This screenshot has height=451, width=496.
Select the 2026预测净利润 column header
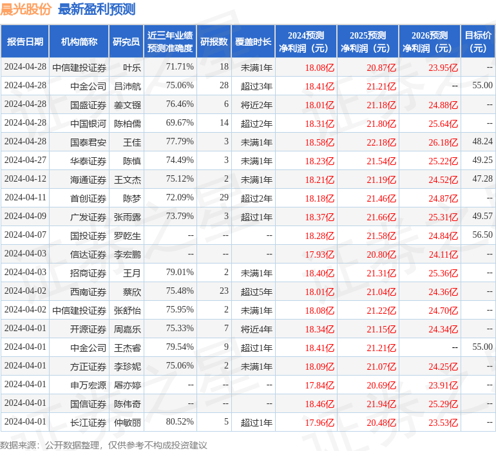click(x=430, y=41)
